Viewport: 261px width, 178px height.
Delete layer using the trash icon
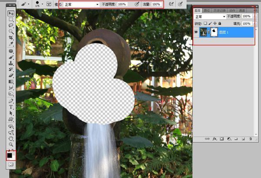pos(251,139)
